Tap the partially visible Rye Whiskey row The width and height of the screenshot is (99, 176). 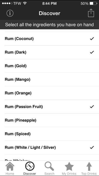pos(49,158)
